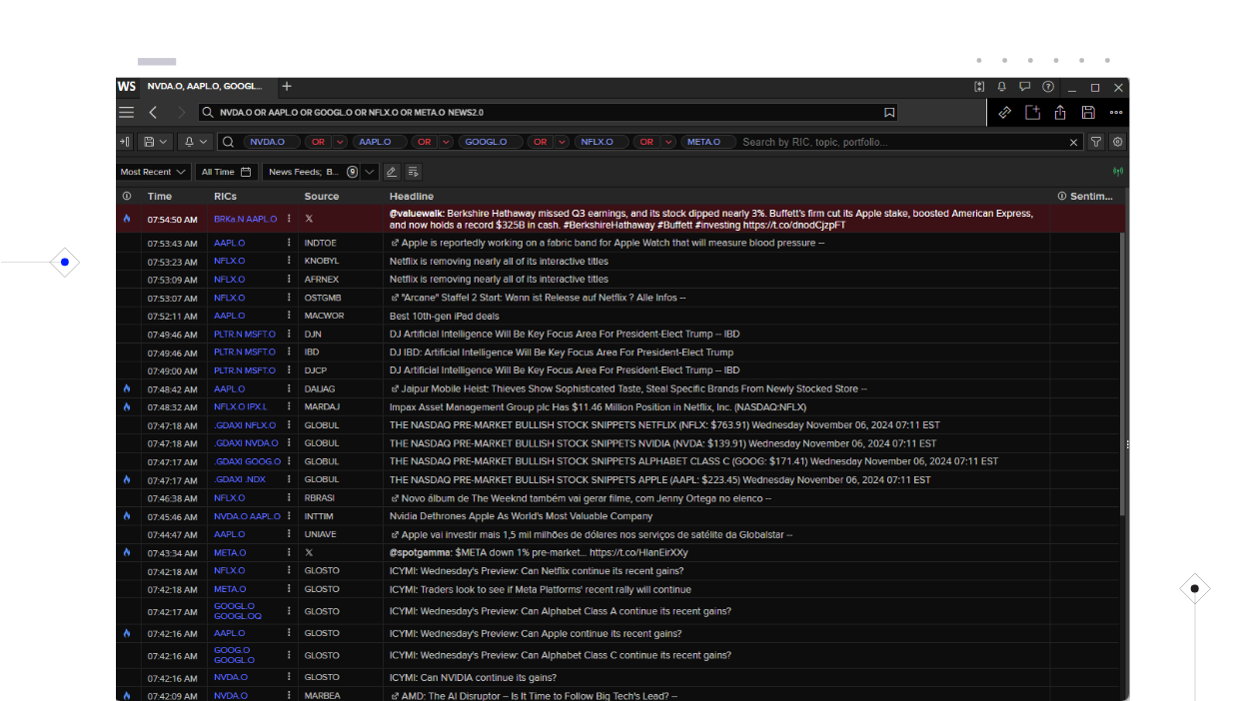Open the alert bell dropdown
1247x701 pixels.
(196, 142)
